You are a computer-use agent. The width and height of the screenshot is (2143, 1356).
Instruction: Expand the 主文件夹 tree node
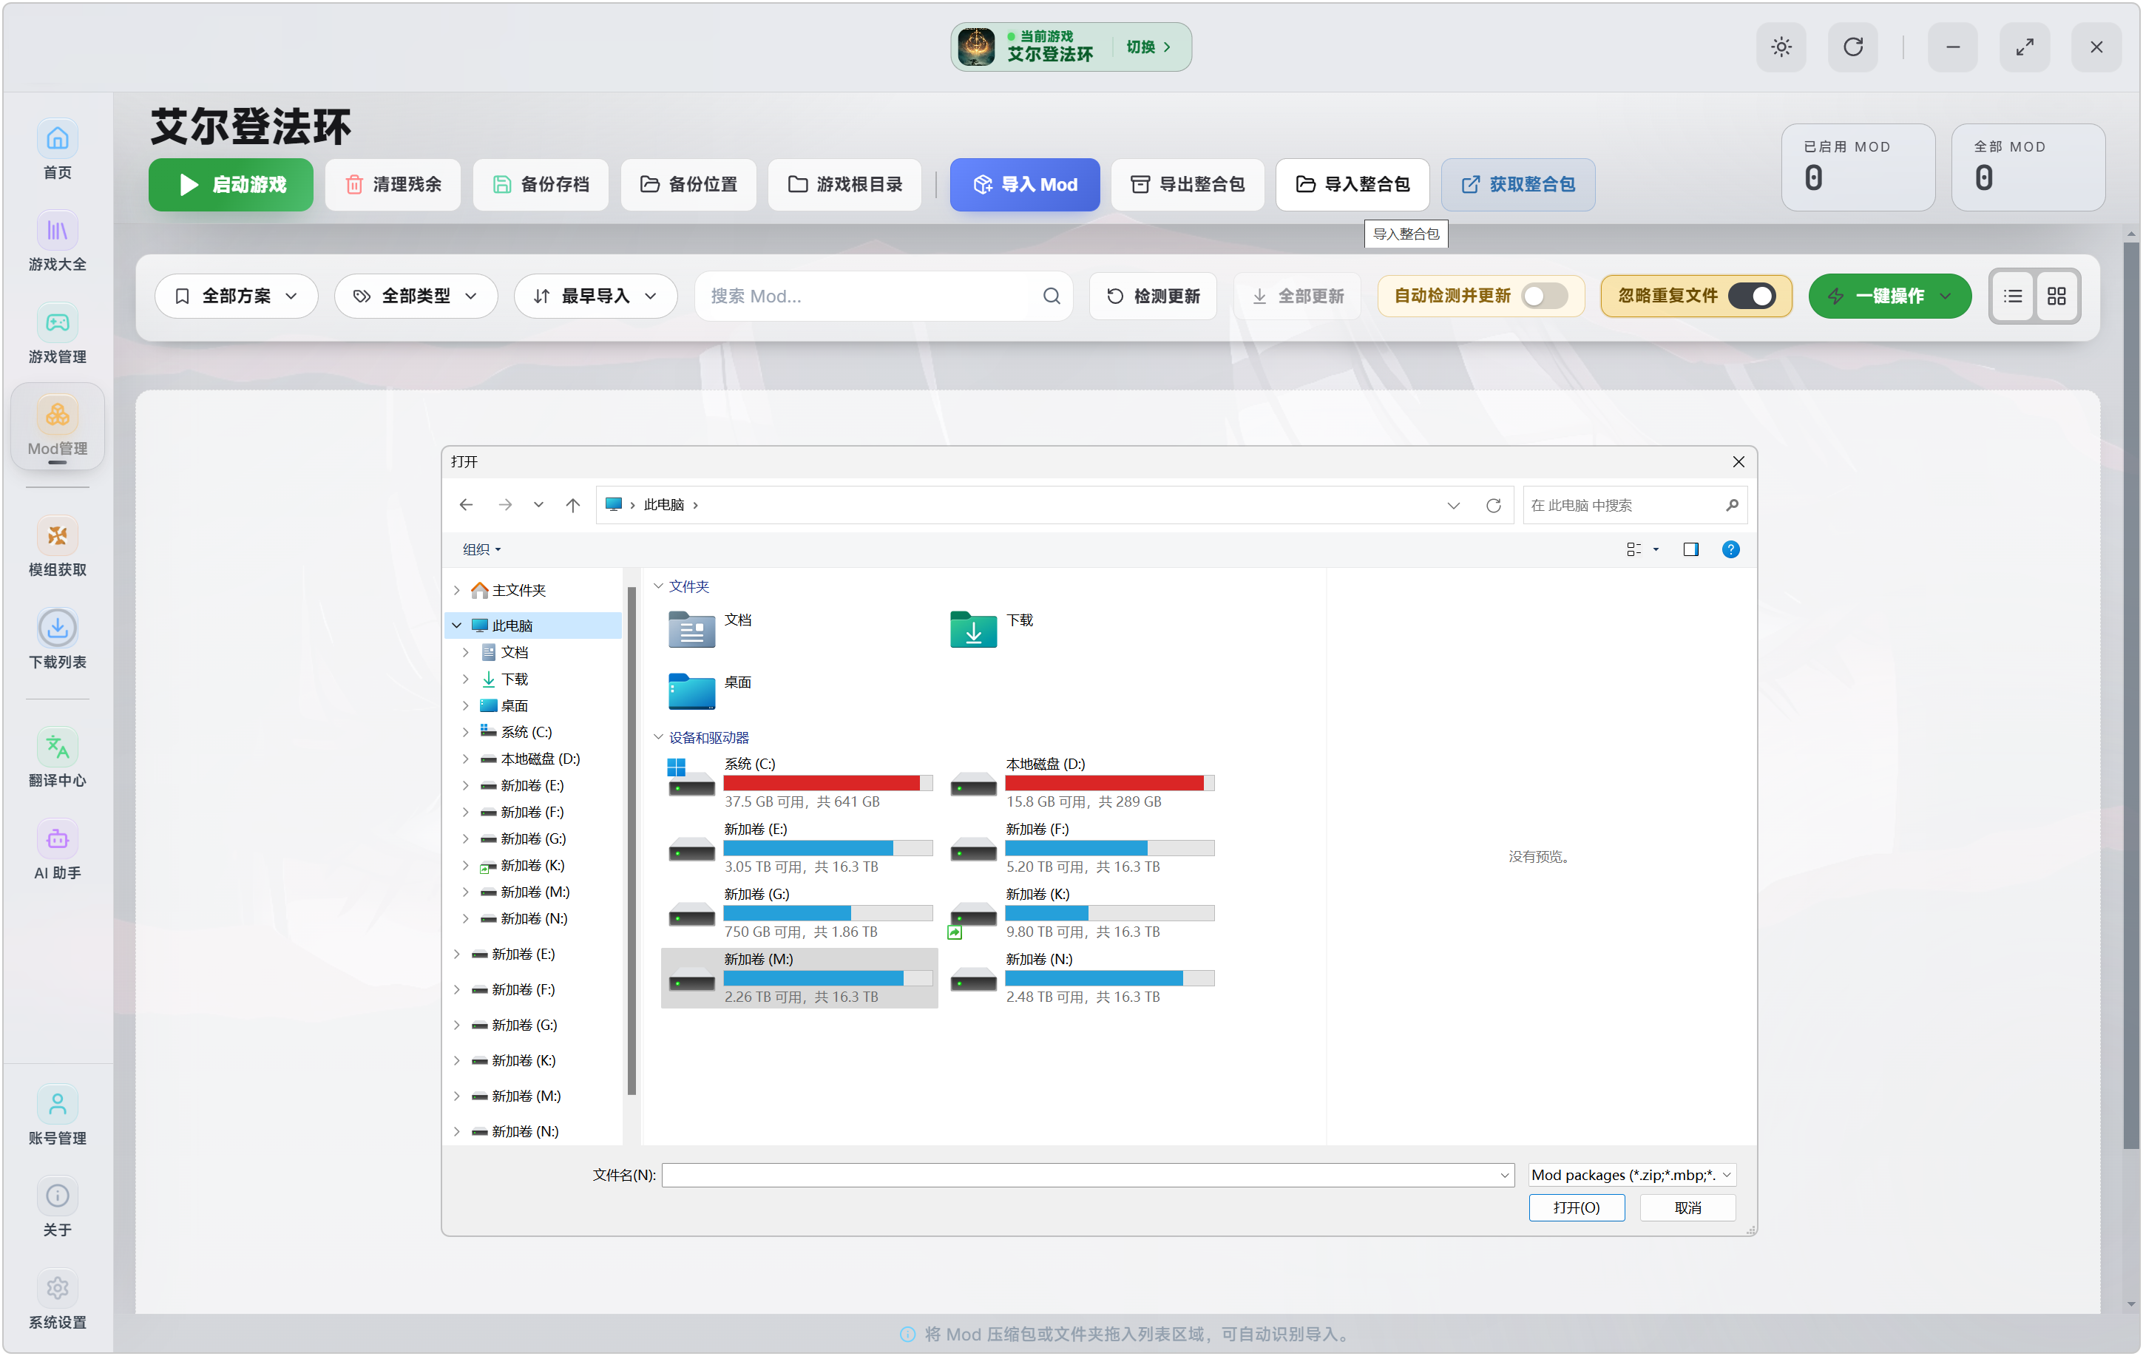pyautogui.click(x=456, y=591)
